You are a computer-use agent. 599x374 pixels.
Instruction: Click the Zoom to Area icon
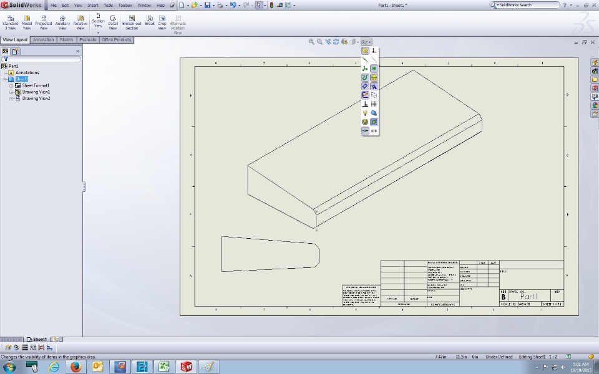[319, 42]
